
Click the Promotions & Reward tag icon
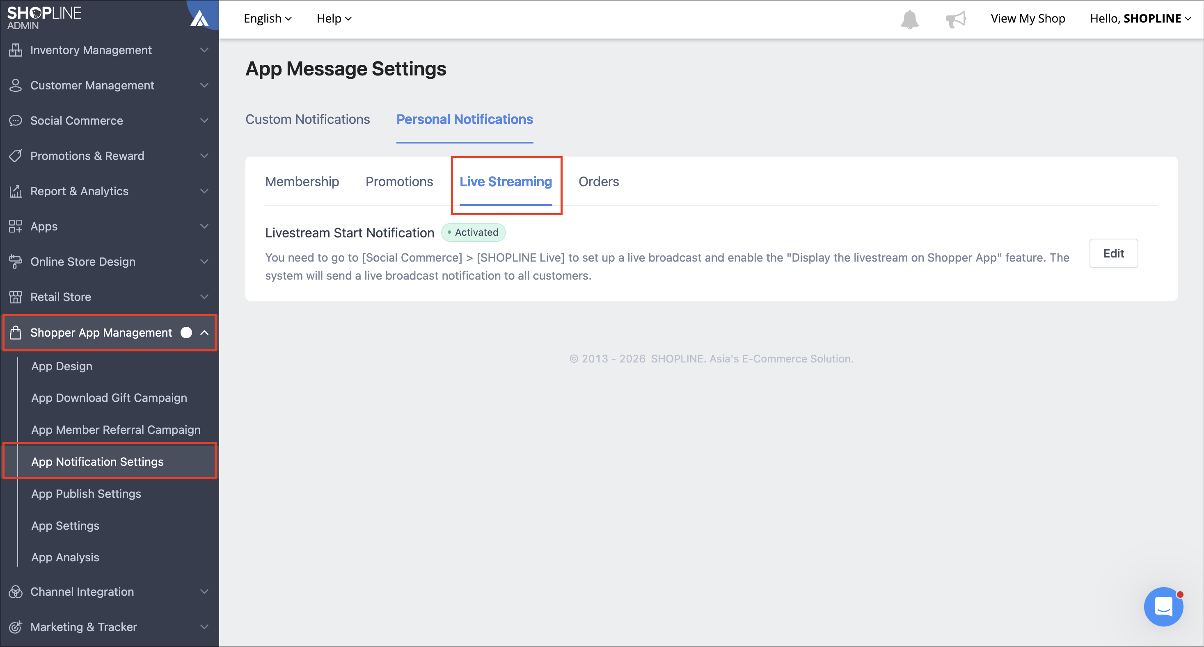16,156
